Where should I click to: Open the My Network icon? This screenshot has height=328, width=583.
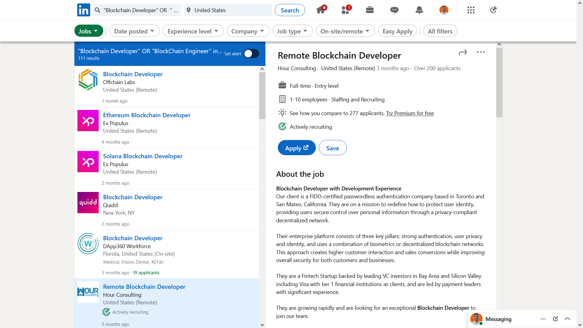[x=346, y=10]
